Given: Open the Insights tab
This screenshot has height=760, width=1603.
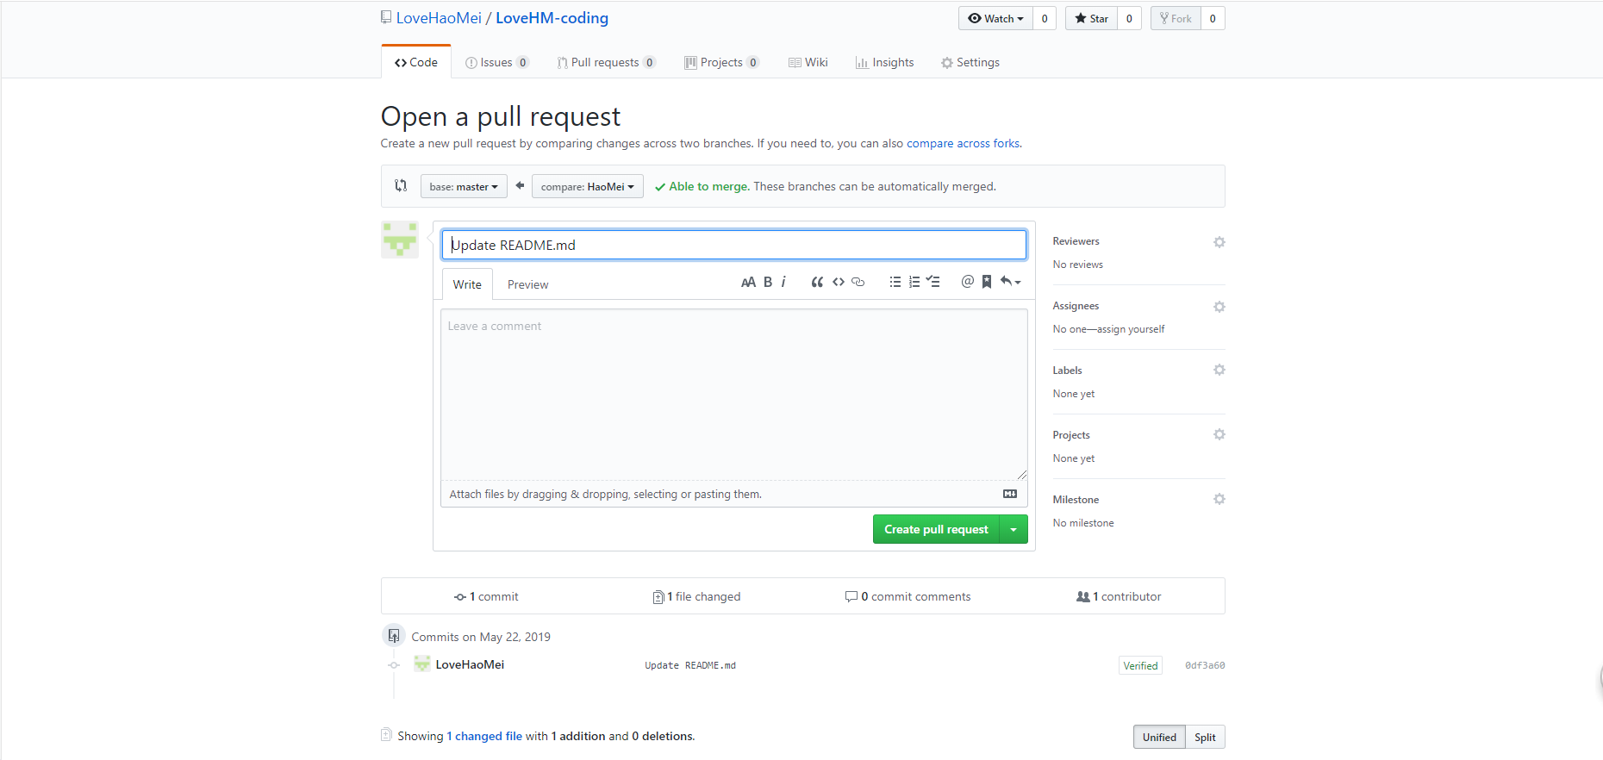Looking at the screenshot, I should coord(884,62).
